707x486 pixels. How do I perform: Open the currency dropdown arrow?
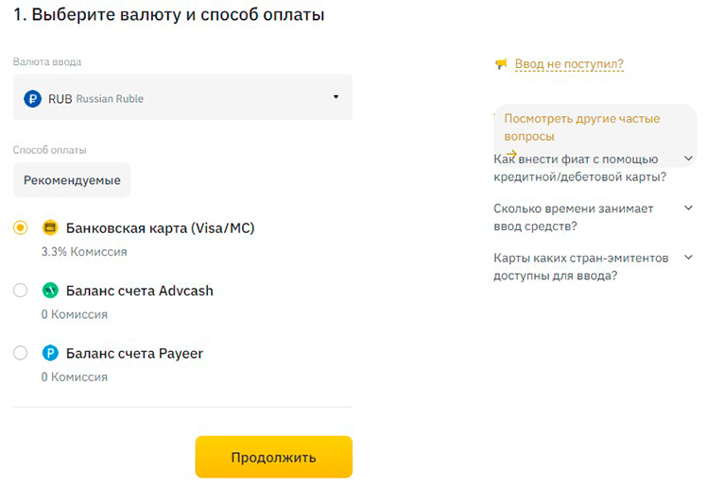coord(336,97)
